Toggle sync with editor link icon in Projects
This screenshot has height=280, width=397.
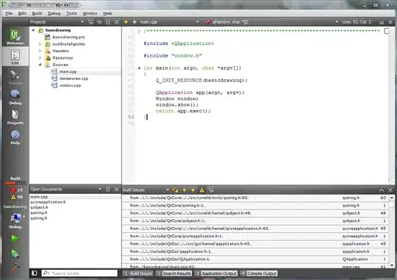[x=99, y=22]
